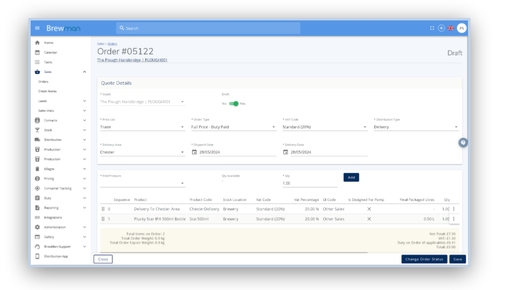517x290 pixels.
Task: Open the Distribution Type dropdown
Action: click(x=416, y=127)
